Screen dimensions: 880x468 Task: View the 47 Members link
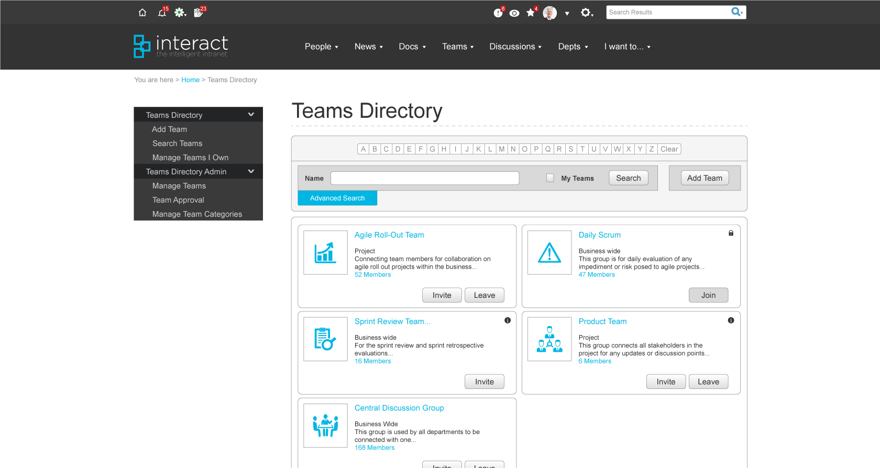[597, 275]
